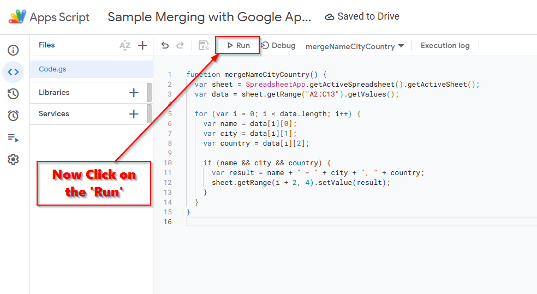This screenshot has height=294, width=537.
Task: Click the Debug button
Action: pos(278,45)
